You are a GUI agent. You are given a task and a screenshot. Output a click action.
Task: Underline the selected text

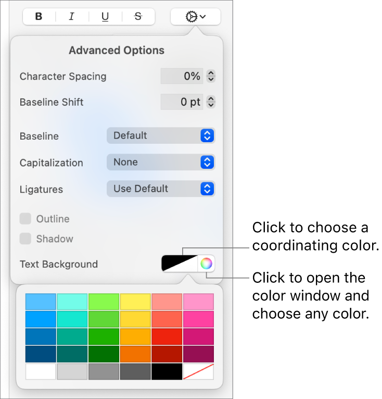[x=105, y=17]
